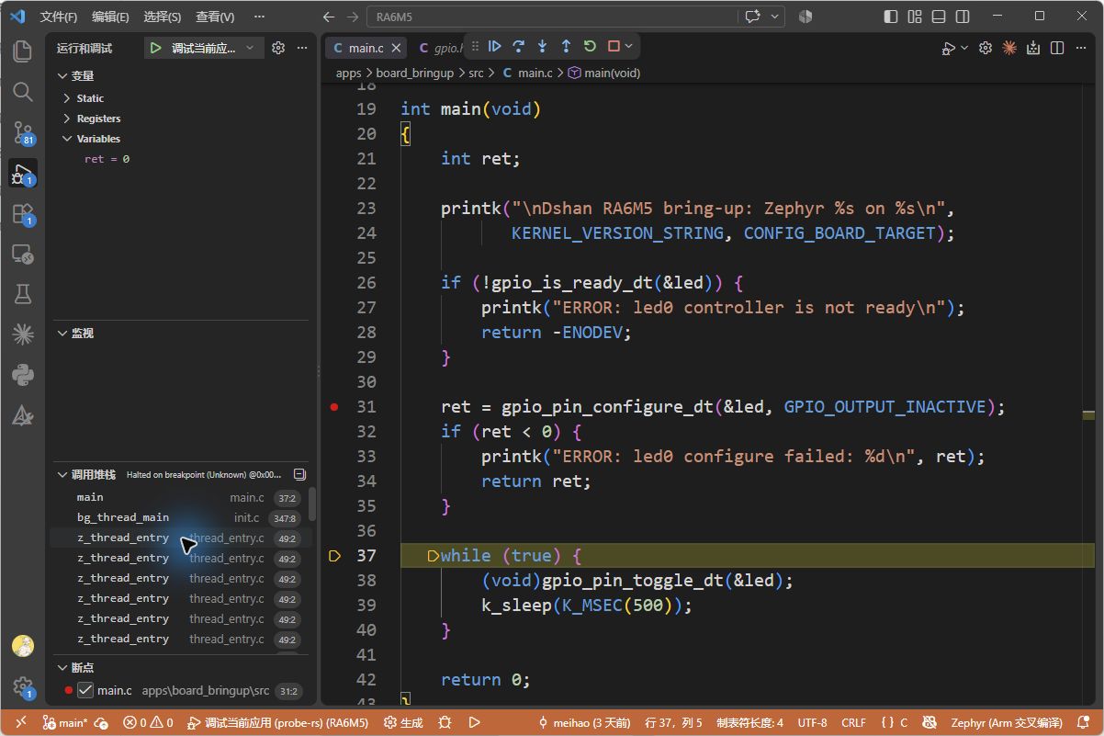Step over using the debug toolbar
Viewport: 1104px width, 736px height.
pos(519,46)
